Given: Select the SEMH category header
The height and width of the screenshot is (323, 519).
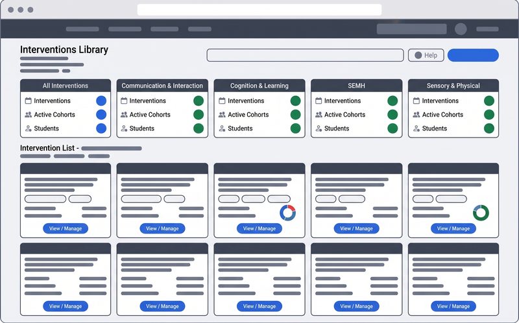Looking at the screenshot, I should click(356, 86).
